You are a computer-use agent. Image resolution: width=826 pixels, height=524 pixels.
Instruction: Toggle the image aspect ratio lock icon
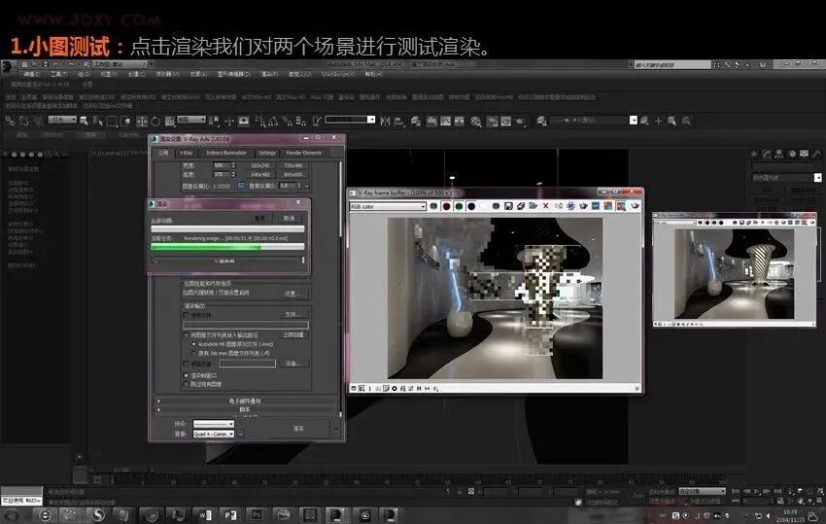[241, 186]
